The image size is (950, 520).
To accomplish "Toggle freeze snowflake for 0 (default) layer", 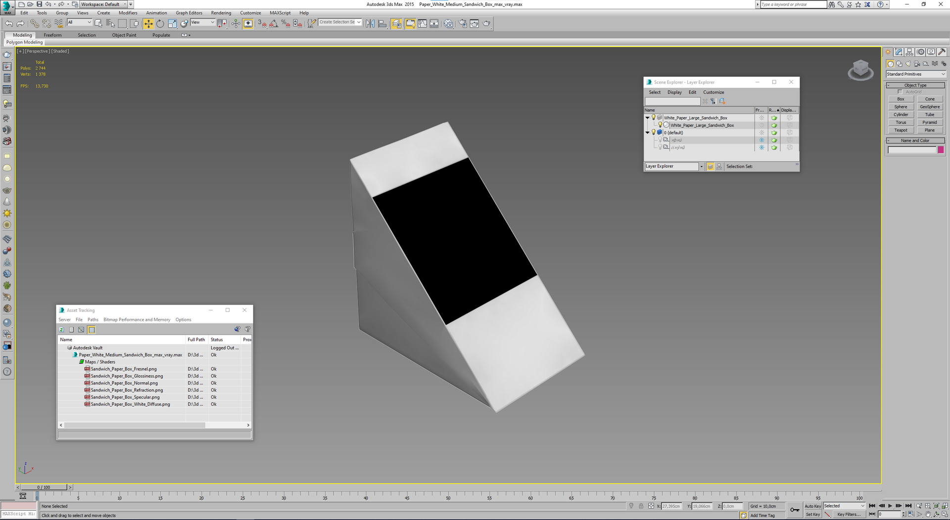I will pos(761,132).
